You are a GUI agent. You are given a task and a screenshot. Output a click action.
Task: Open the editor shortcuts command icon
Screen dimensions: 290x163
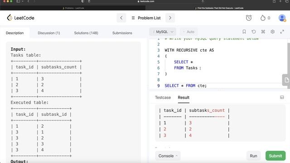[263, 32]
